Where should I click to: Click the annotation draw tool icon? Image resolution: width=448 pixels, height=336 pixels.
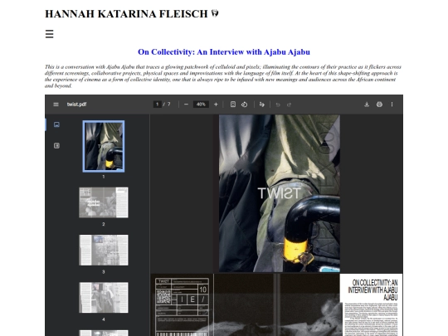point(261,105)
